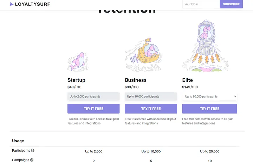
Task: Focus the Your Email input field
Action: [x=201, y=4]
